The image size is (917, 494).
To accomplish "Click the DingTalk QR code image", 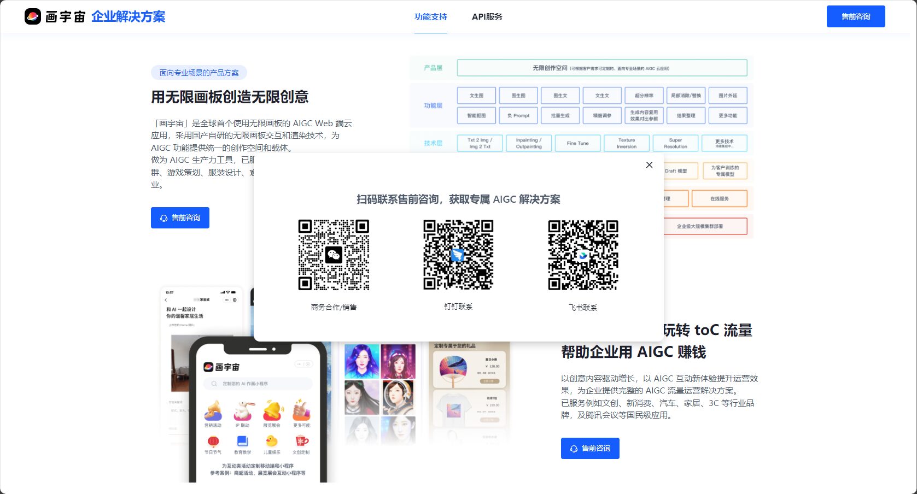I will click(x=458, y=255).
